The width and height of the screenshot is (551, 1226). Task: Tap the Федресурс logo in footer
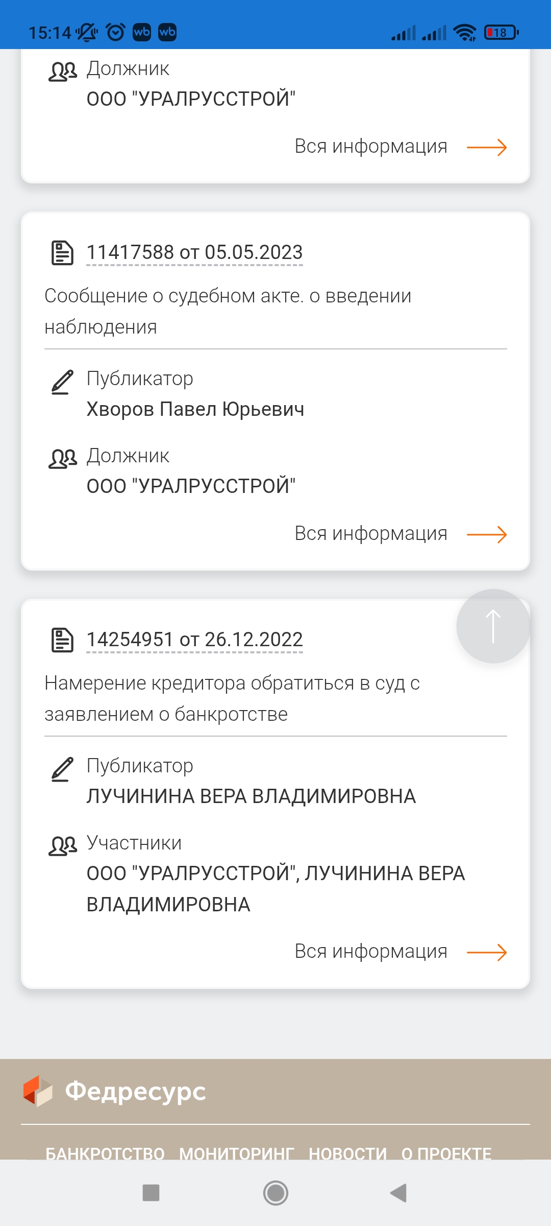(x=115, y=1091)
